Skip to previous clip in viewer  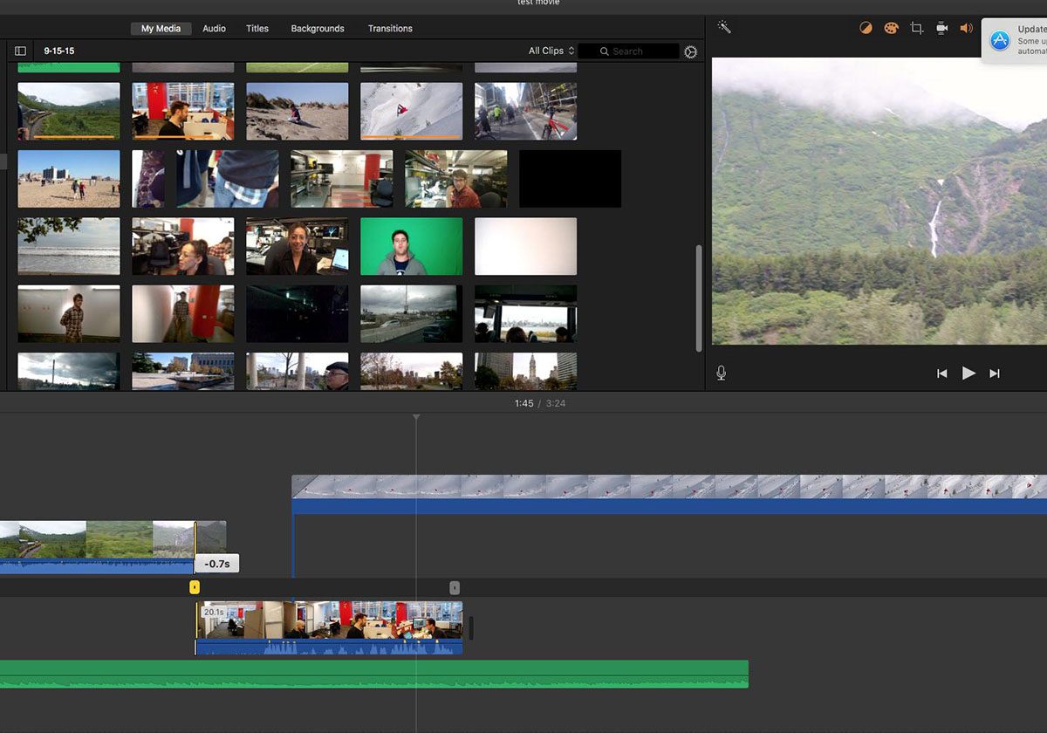click(942, 373)
